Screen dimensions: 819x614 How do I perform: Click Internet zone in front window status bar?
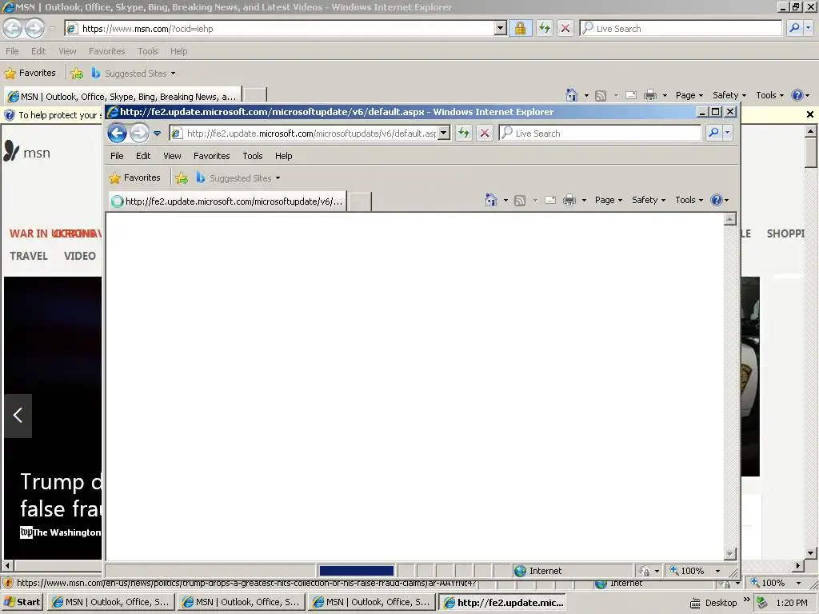click(538, 571)
